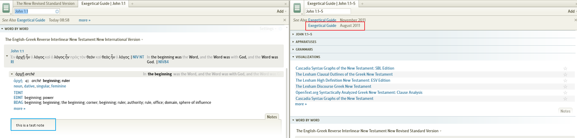Click more » link in left See Also bar
This screenshot has width=577, height=138.
pos(84,20)
